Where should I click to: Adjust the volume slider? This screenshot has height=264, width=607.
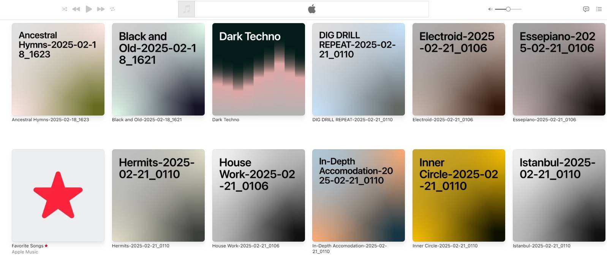point(508,9)
